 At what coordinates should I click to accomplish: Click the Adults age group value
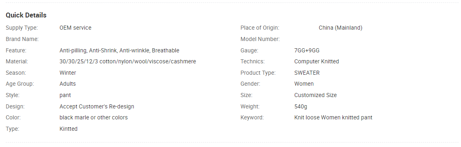coord(68,84)
